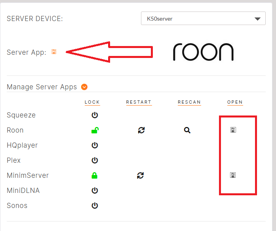276x231 pixels.
Task: Enable MiniDLNA power button
Action: coord(95,191)
